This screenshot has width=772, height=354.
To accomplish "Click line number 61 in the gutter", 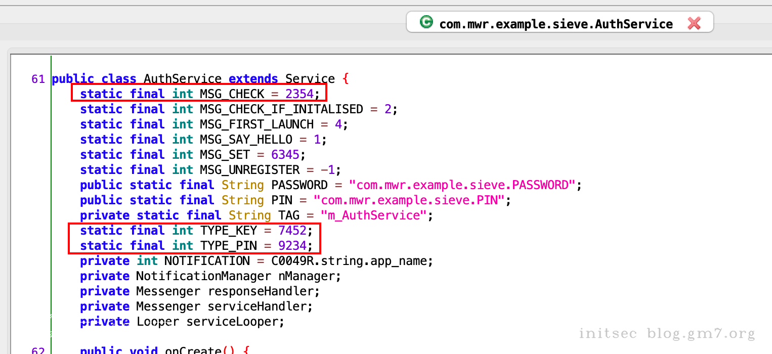I will pos(38,79).
